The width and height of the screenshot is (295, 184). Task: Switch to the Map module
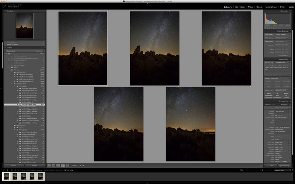[x=250, y=7]
